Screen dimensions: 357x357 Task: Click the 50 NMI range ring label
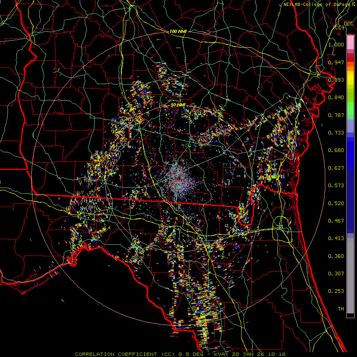pyautogui.click(x=178, y=105)
